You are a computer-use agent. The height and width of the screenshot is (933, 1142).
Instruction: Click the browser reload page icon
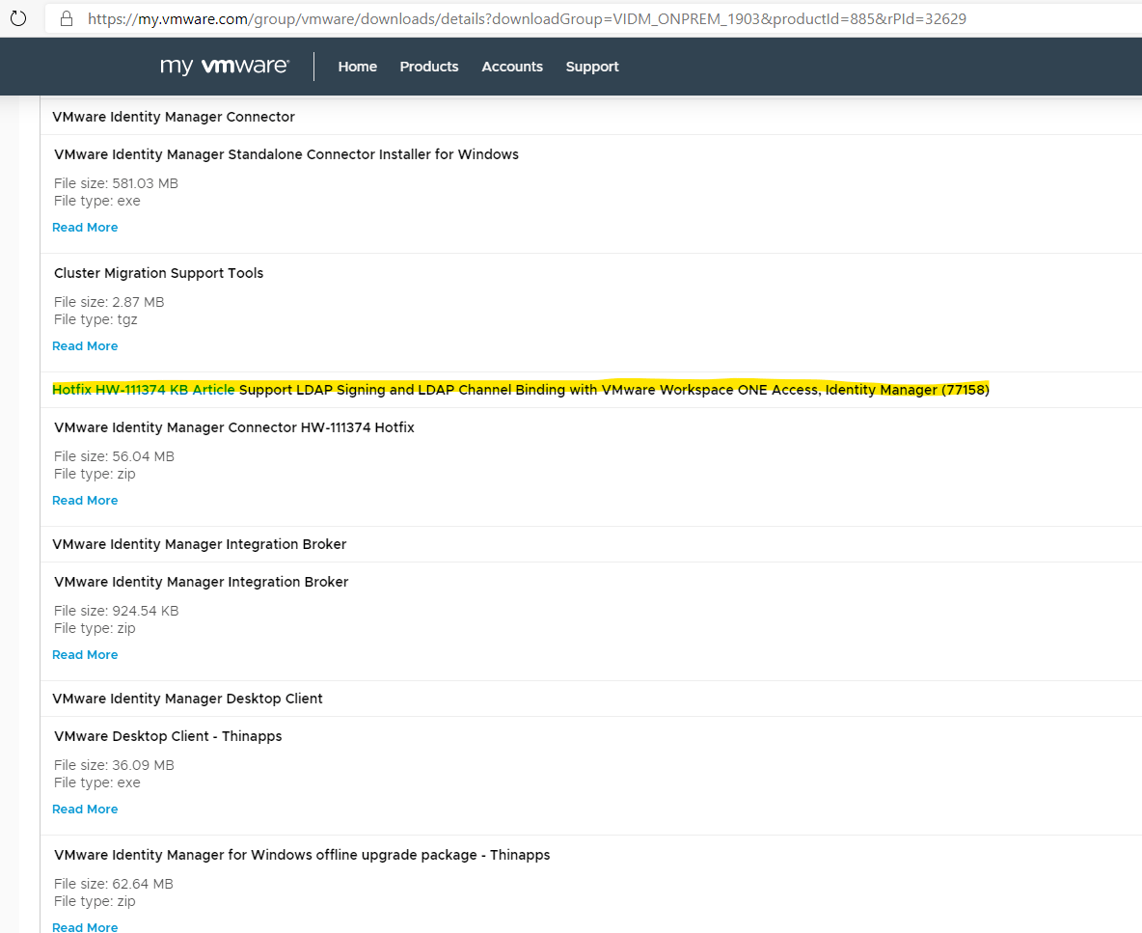(18, 18)
